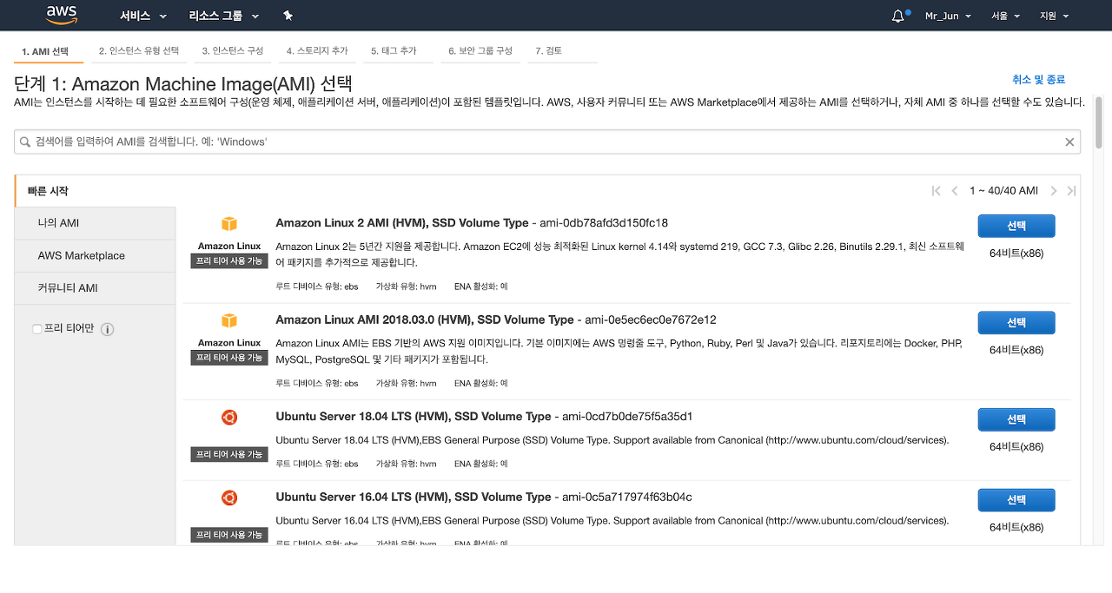Click the AWS home logo
This screenshot has height=593, width=1112.
[x=61, y=14]
